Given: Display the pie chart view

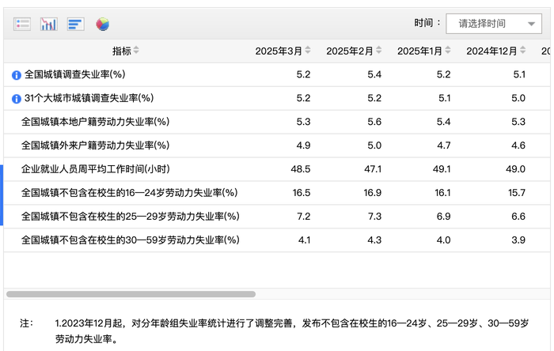Looking at the screenshot, I should (102, 24).
